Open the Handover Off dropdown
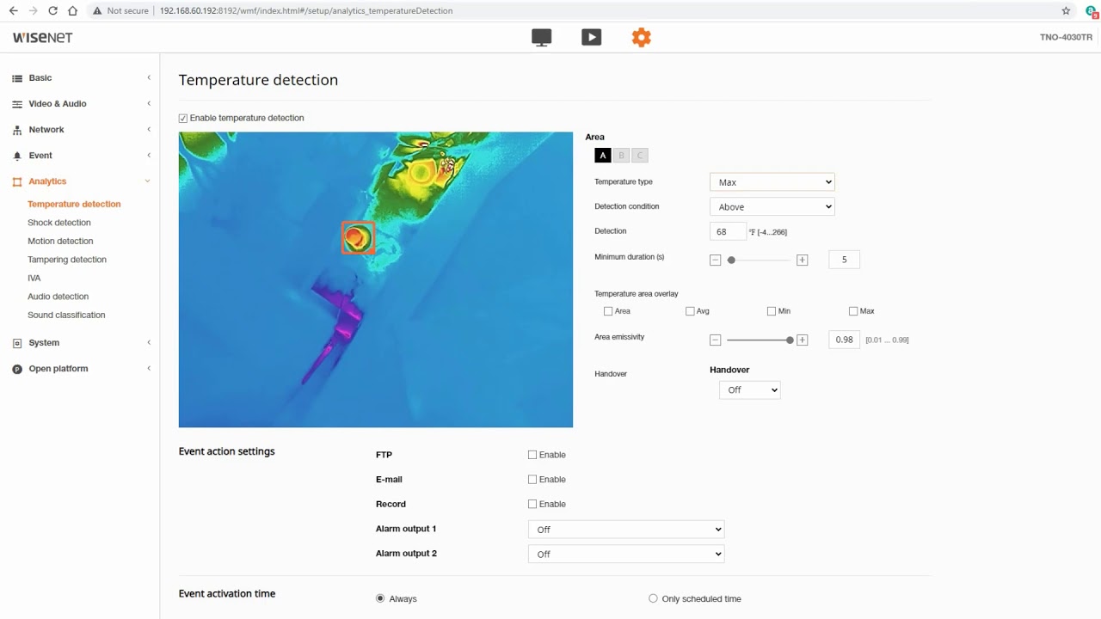This screenshot has height=619, width=1101. (x=749, y=390)
